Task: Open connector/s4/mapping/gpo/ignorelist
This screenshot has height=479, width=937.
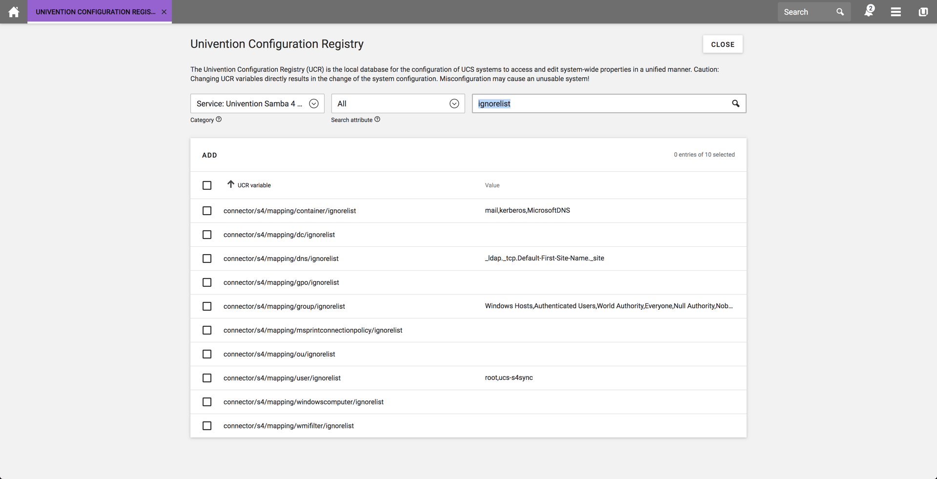Action: (x=281, y=282)
